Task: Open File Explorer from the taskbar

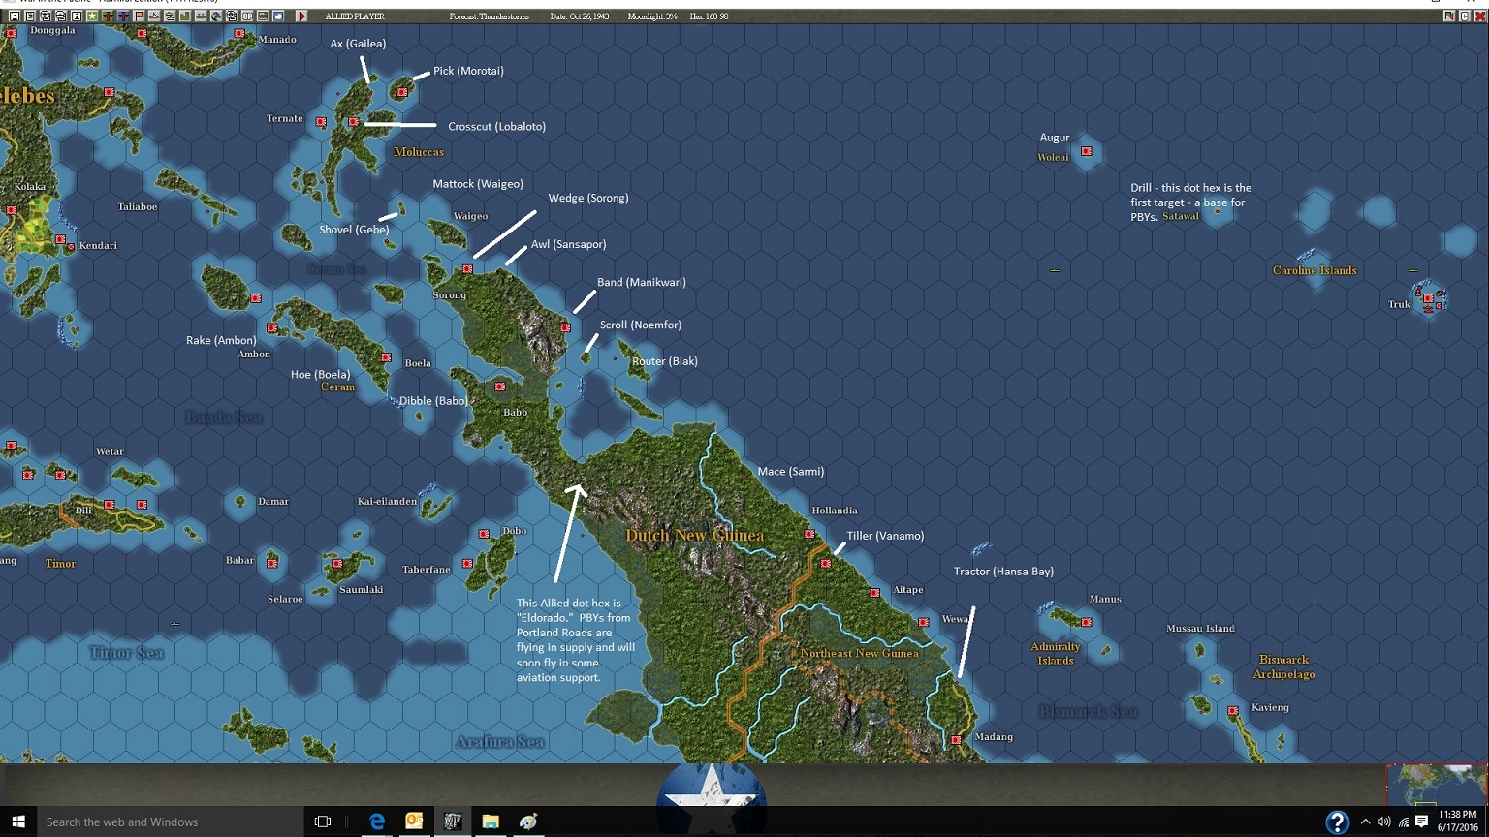Action: pos(491,821)
